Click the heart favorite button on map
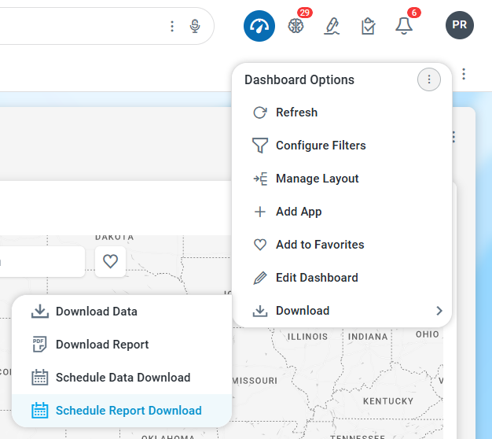Viewport: 492px width, 439px height. click(x=110, y=261)
